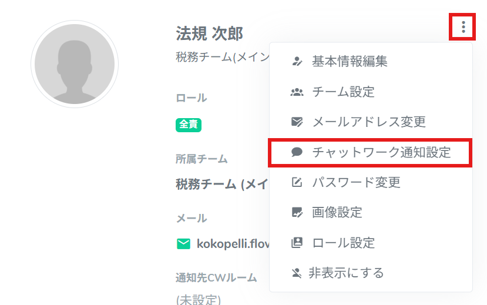Click the green 全責 role badge
487x305 pixels.
(189, 124)
